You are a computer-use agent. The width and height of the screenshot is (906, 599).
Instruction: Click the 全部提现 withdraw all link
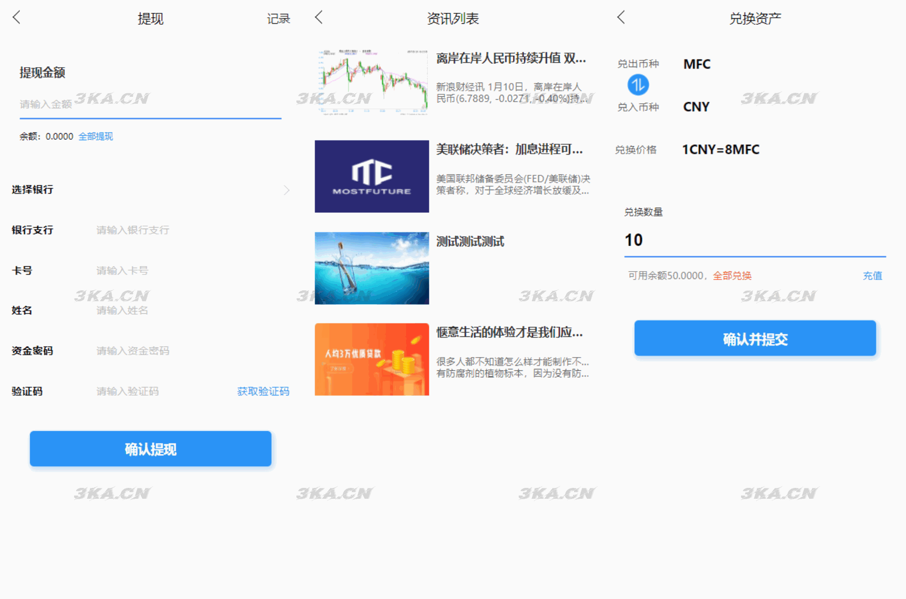click(96, 136)
